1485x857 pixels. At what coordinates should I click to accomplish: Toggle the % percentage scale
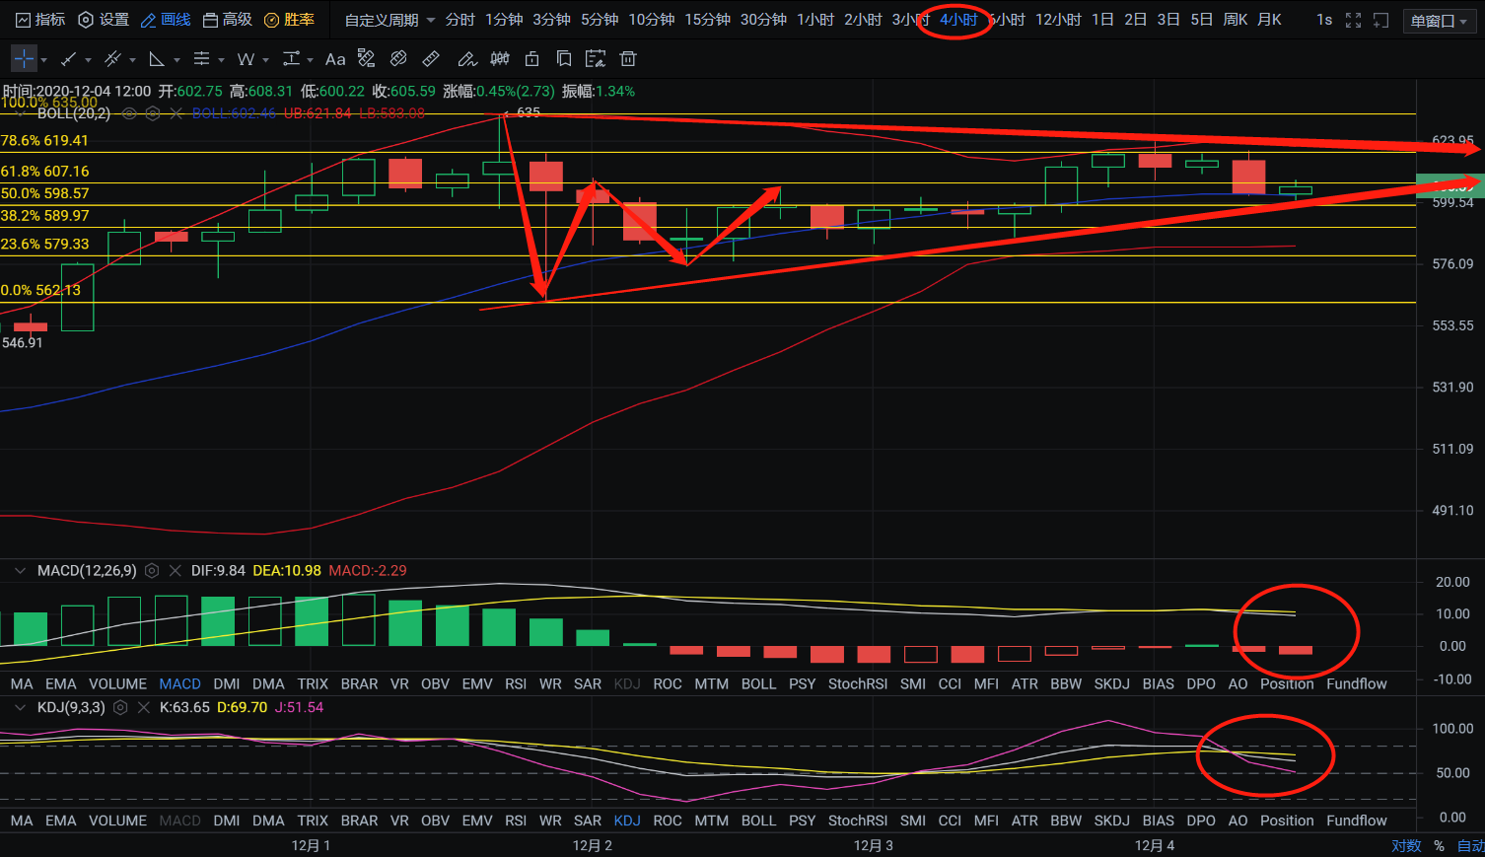point(1439,845)
